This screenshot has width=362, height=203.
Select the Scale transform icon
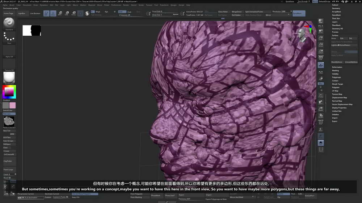coord(67,14)
